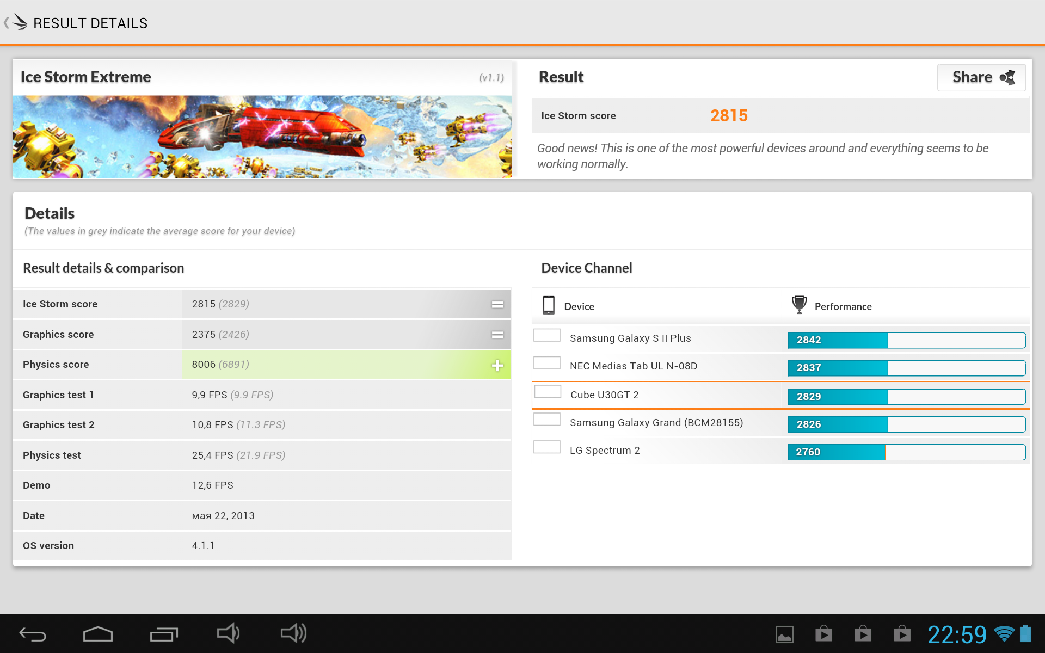Select Samsung Galaxy S II Plus device name
The image size is (1045, 653).
630,338
